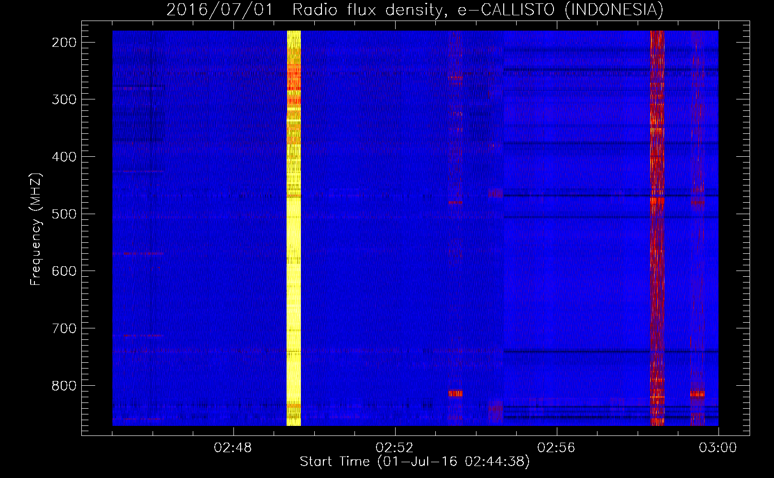Click the 600 frequency tick label
The image size is (774, 478).
(64, 271)
